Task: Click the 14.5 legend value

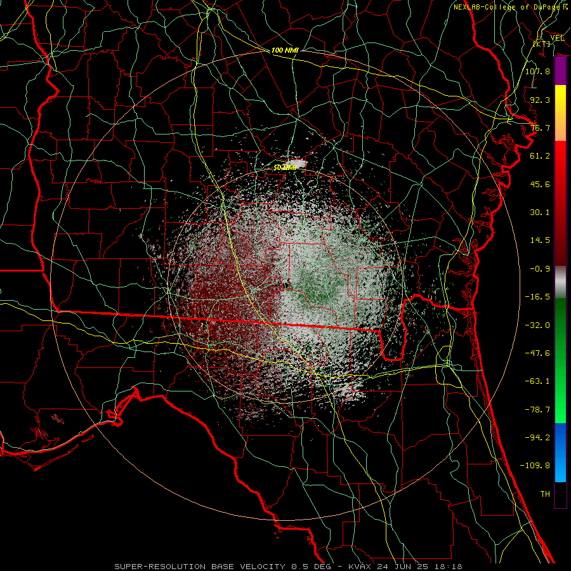Action: pos(540,240)
